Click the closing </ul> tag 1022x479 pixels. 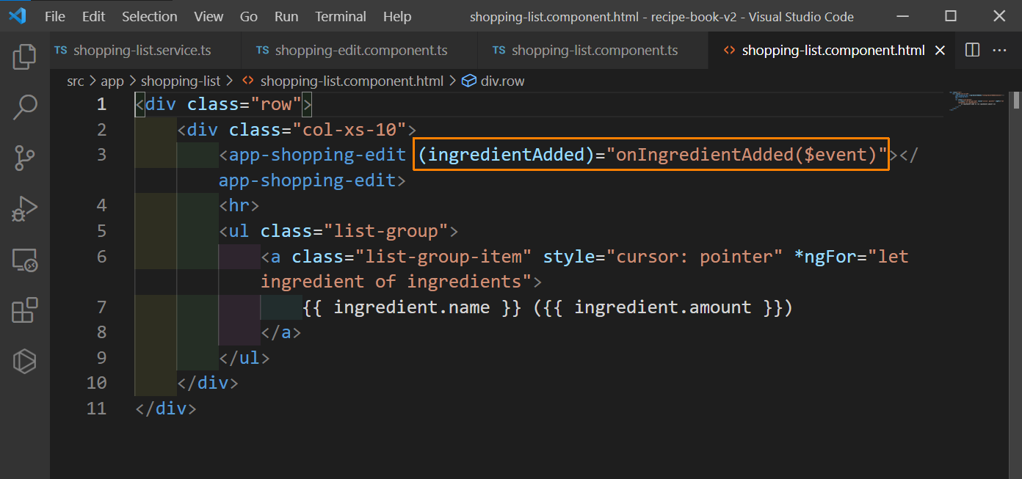pyautogui.click(x=244, y=357)
